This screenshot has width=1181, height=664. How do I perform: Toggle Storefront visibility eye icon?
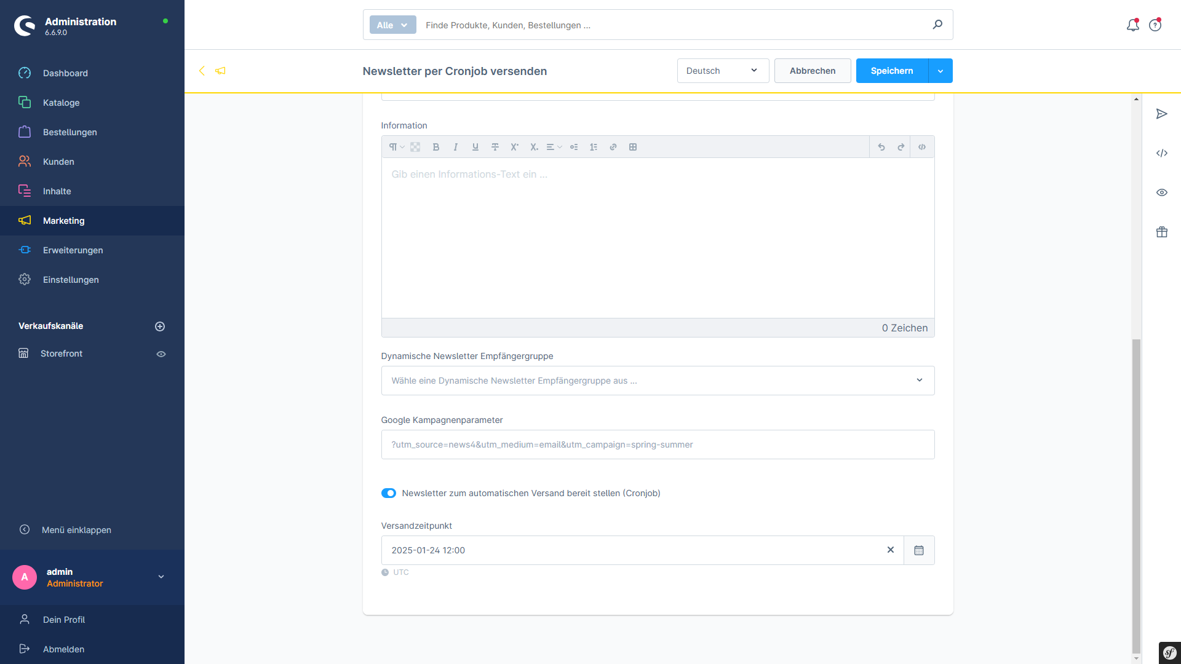(161, 354)
